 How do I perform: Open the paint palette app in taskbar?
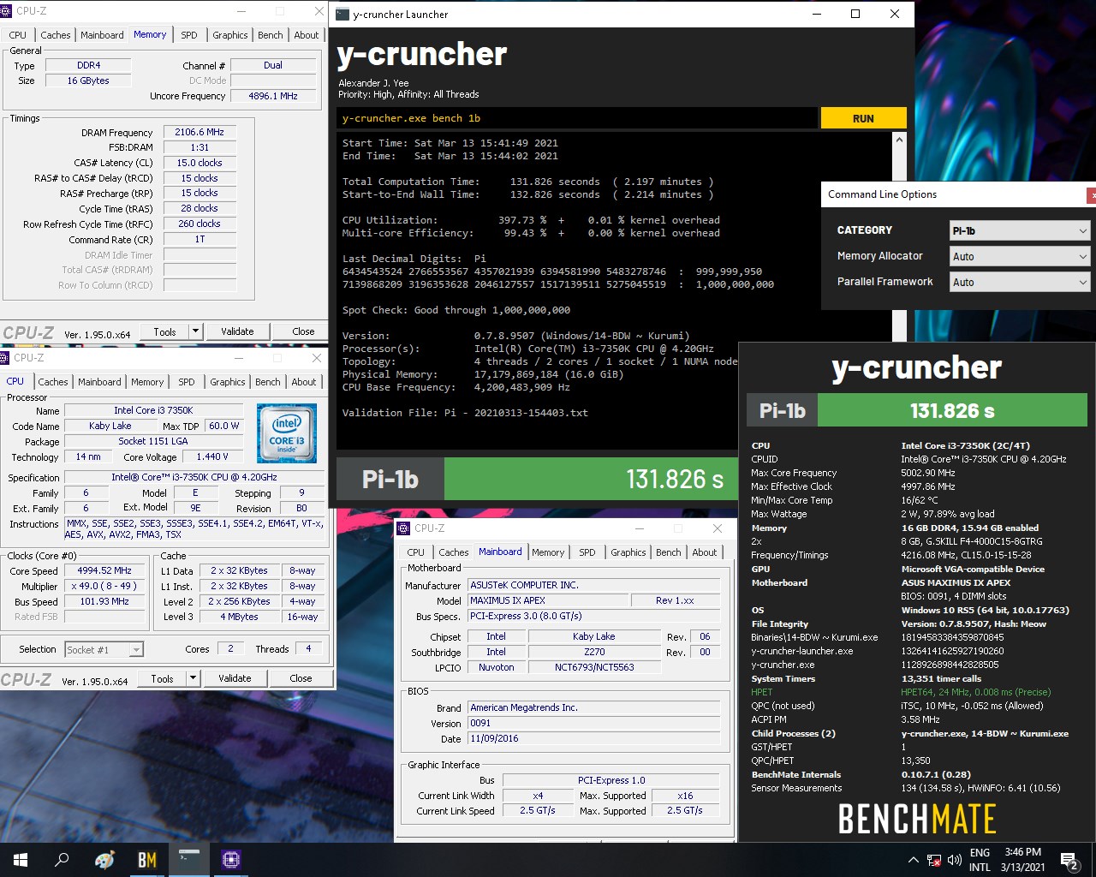pos(104,859)
